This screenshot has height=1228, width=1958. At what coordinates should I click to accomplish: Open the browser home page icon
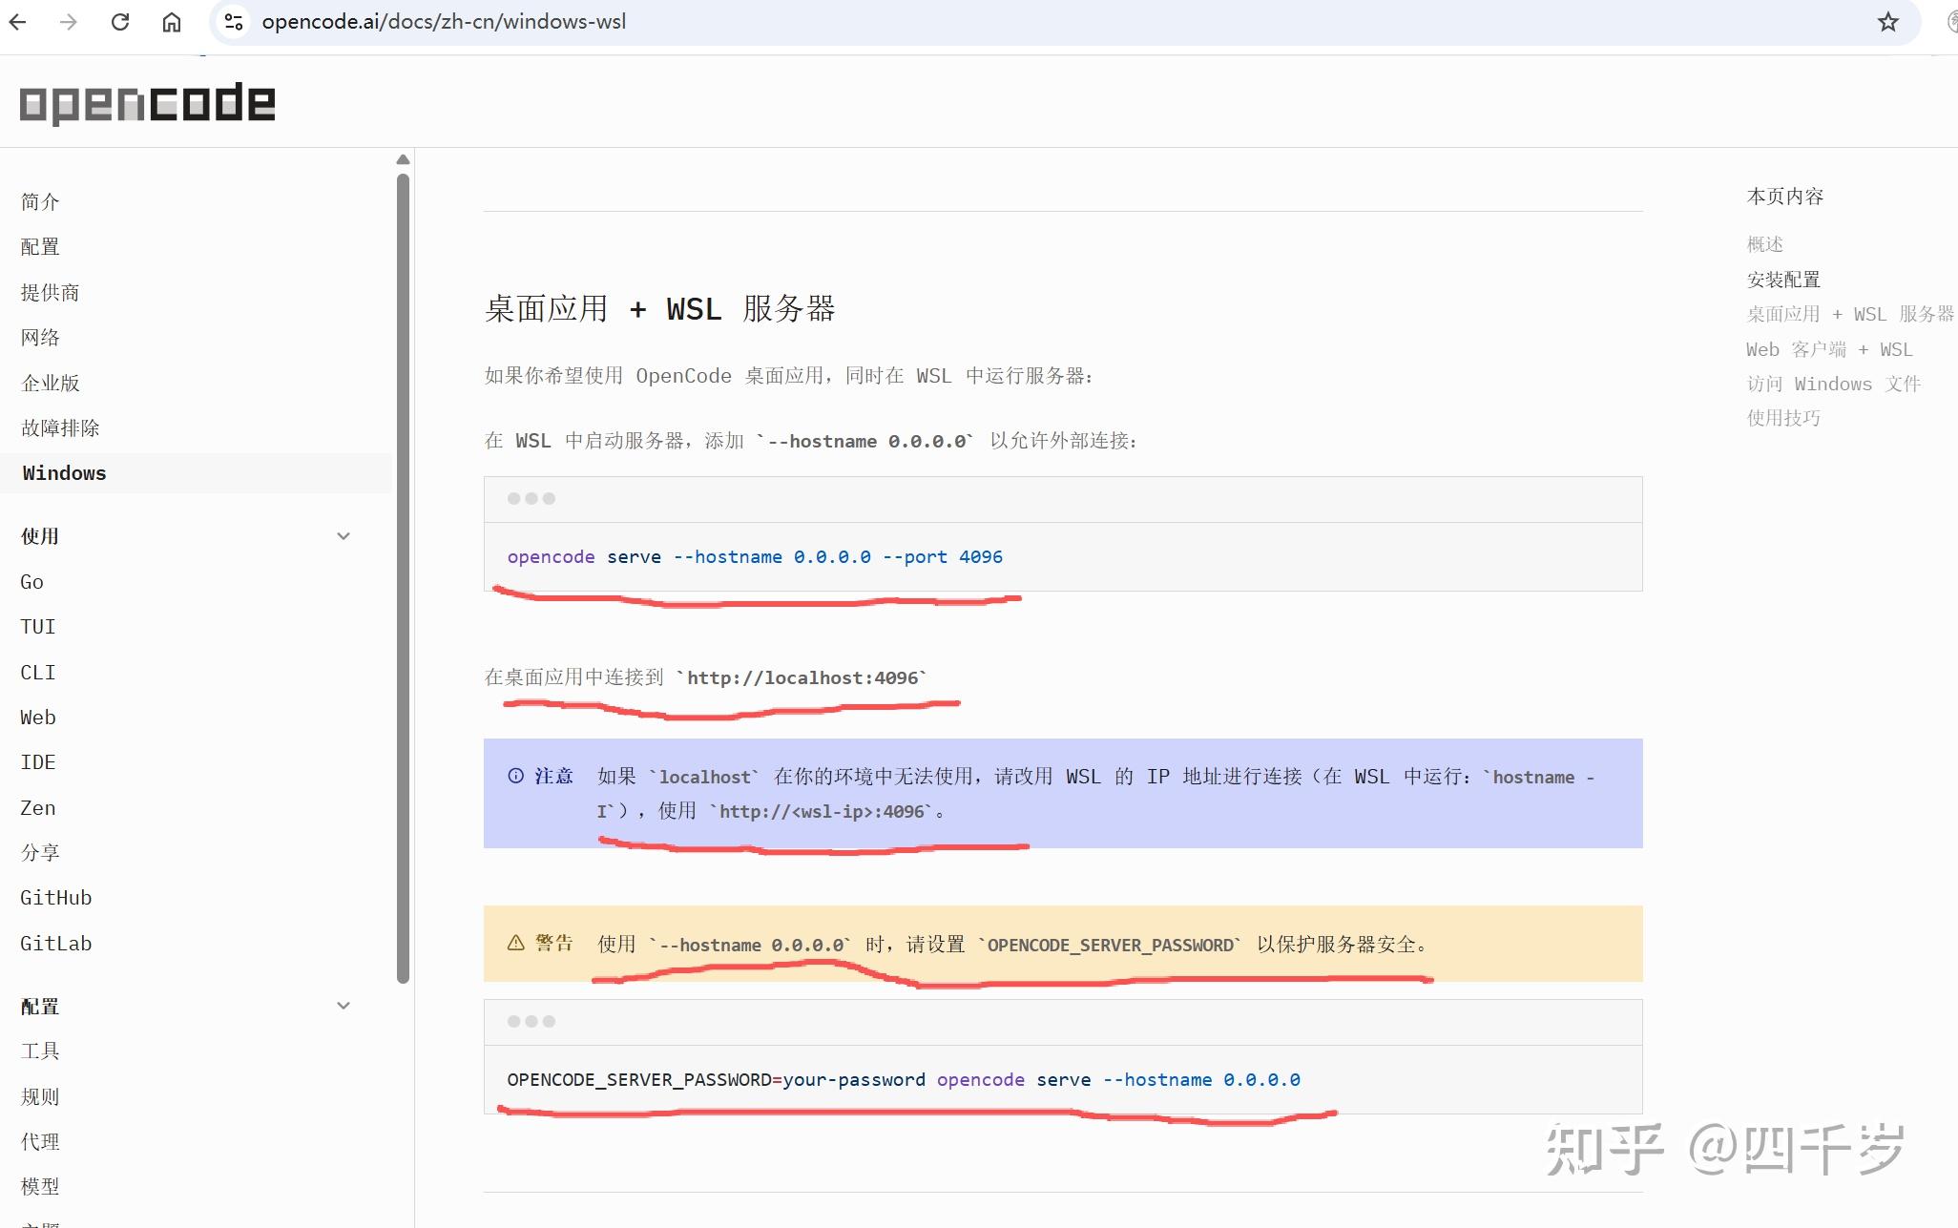click(x=172, y=22)
